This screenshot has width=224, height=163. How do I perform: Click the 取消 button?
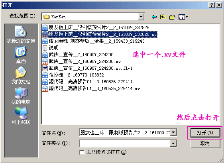click(x=205, y=143)
